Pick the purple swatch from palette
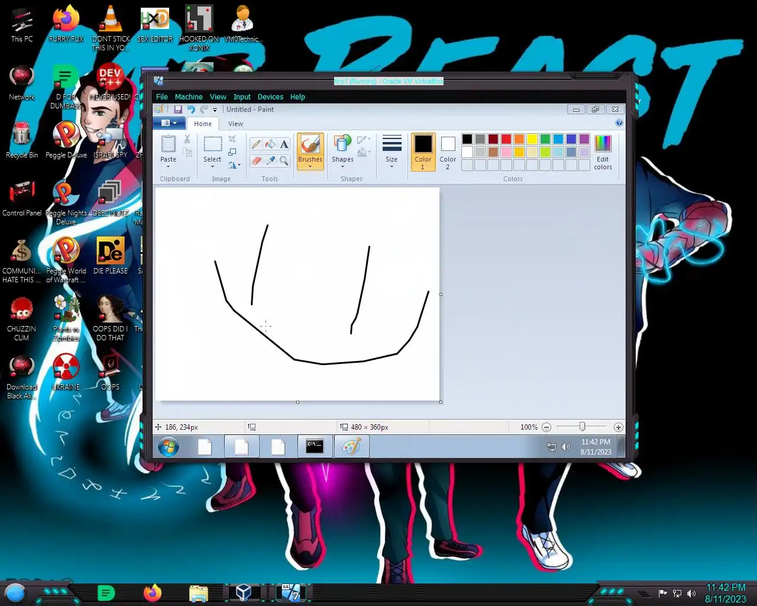This screenshot has height=606, width=757. click(584, 139)
